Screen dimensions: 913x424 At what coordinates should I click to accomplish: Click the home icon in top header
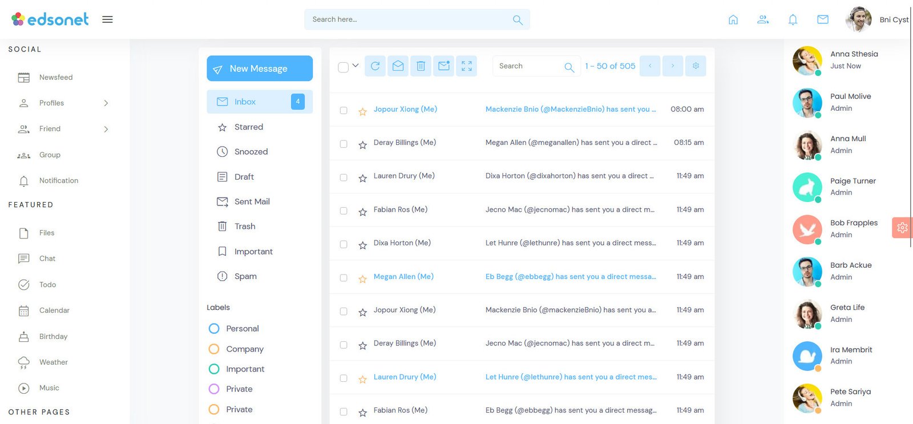coord(733,20)
